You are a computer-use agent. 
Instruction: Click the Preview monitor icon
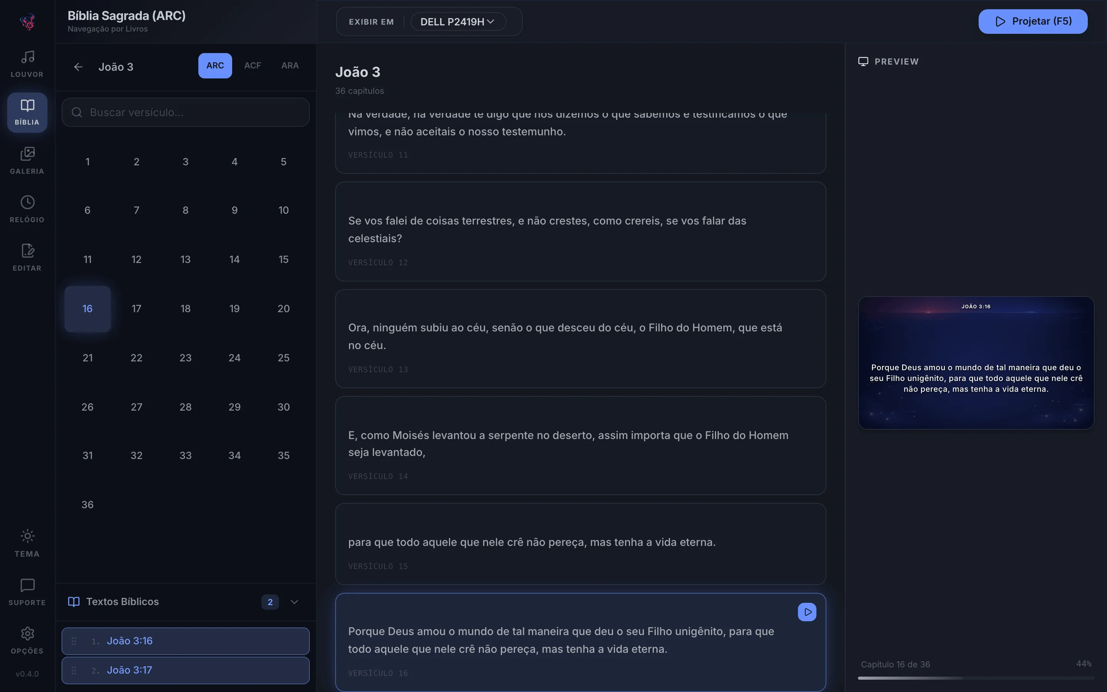click(x=863, y=62)
